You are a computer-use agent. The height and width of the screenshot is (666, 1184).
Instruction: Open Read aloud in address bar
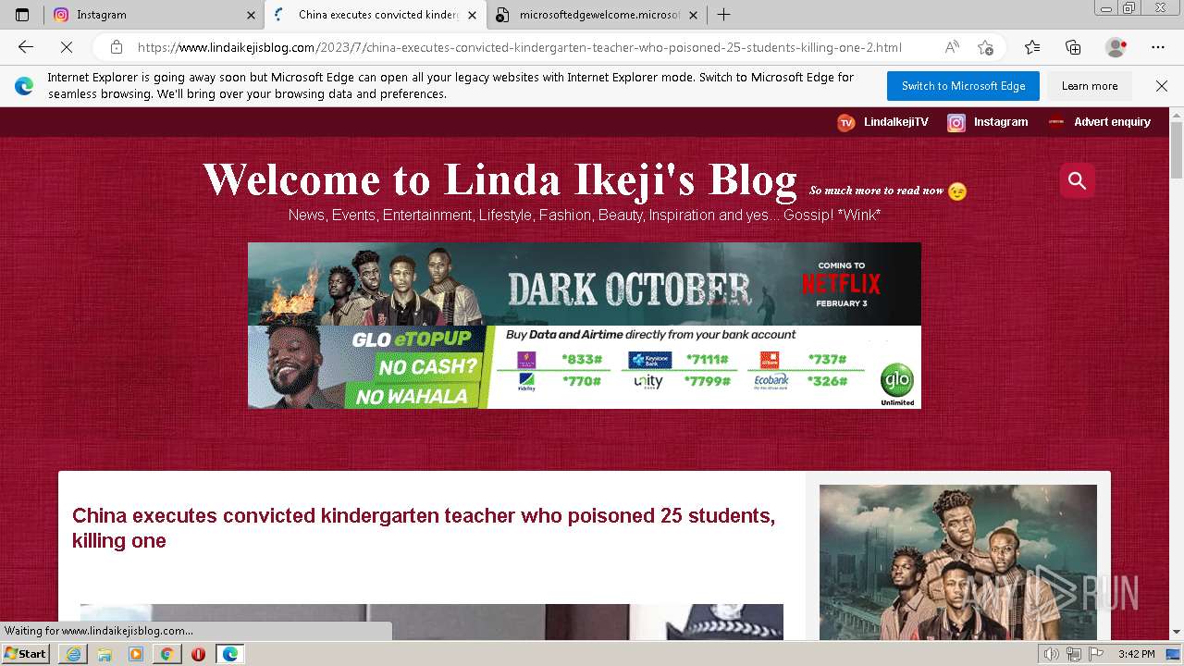(x=951, y=47)
